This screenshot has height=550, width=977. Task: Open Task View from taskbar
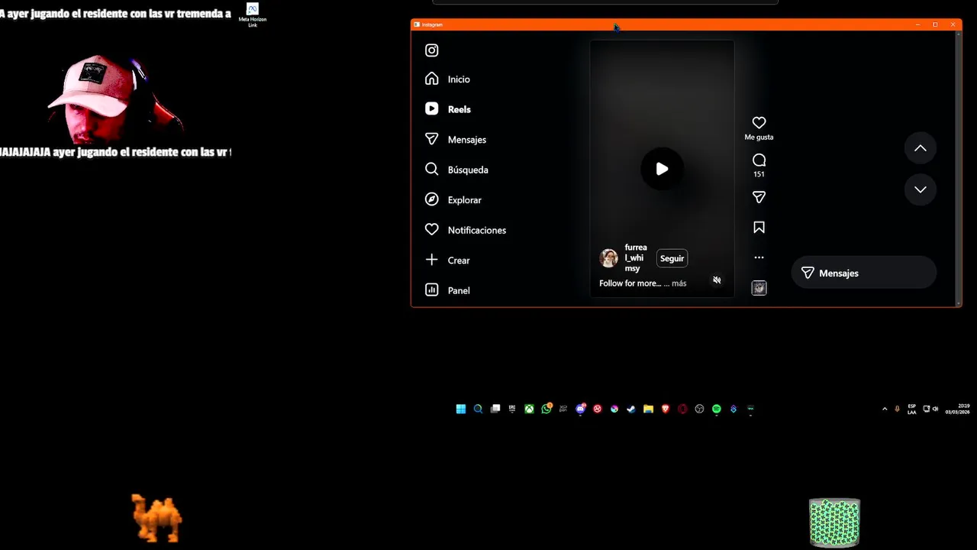(495, 409)
